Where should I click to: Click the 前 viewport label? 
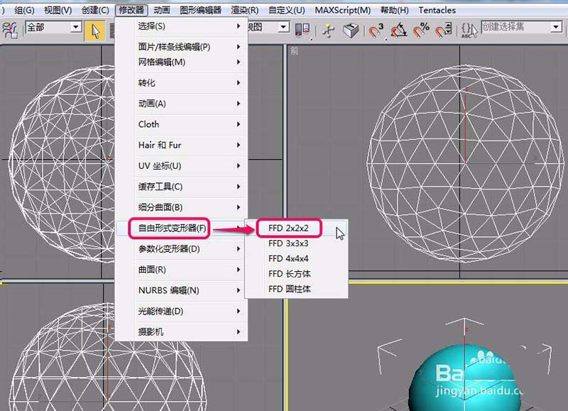point(294,51)
